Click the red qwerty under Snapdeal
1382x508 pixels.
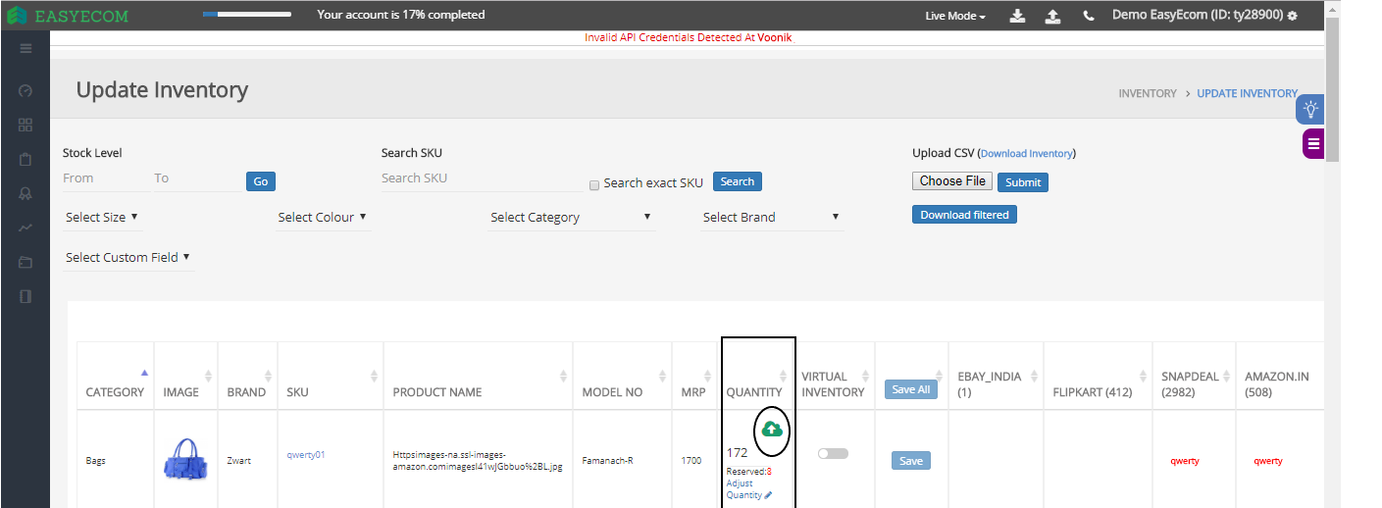click(1184, 461)
